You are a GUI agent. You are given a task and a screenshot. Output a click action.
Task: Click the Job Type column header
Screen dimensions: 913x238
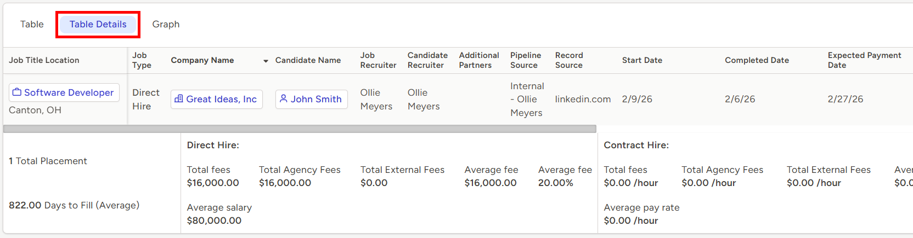(142, 60)
